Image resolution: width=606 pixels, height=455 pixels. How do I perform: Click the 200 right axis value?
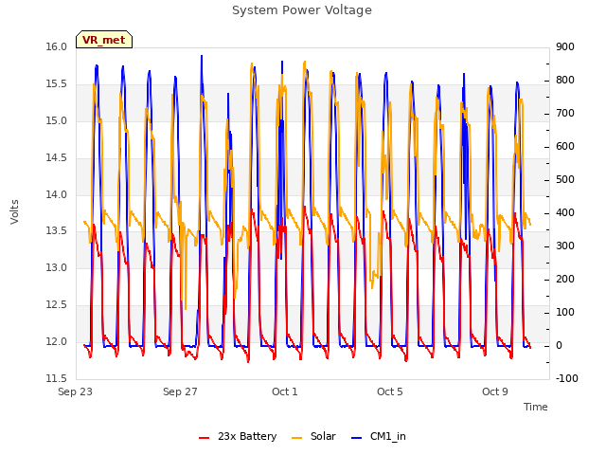point(565,280)
